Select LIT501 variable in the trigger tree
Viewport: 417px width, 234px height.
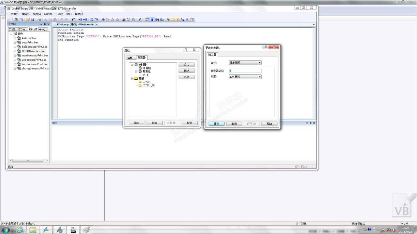(147, 82)
